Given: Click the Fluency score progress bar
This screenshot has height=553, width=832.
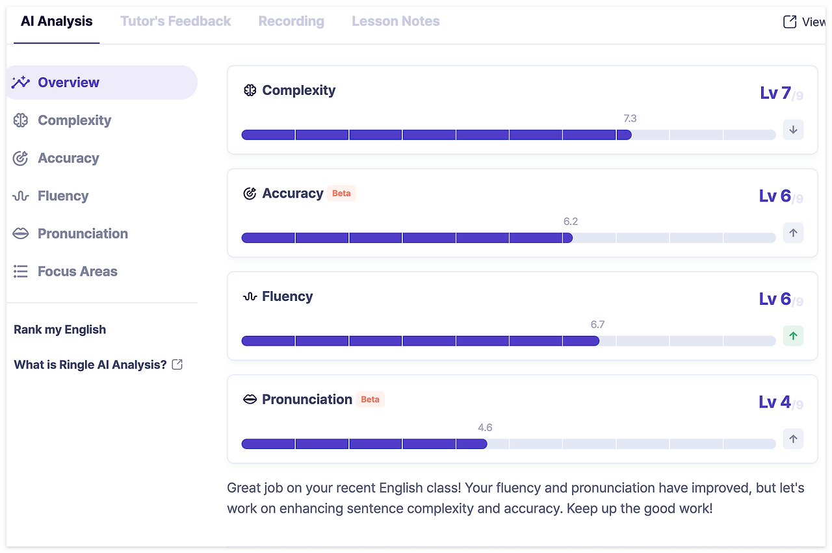Looking at the screenshot, I should click(508, 341).
